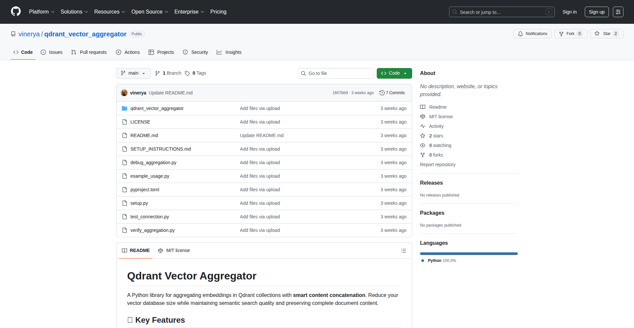This screenshot has height=328, width=634.
Task: Open the main branch selector dropdown
Action: tap(133, 73)
